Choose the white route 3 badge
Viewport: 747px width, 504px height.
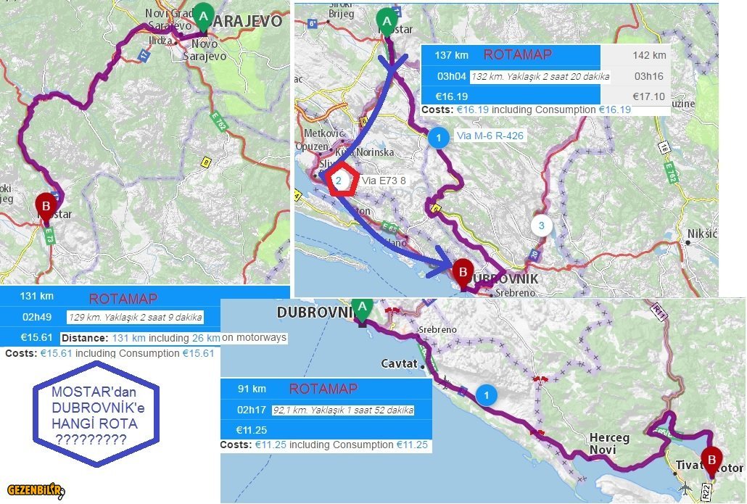point(541,226)
